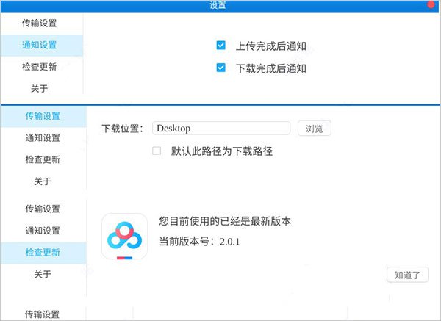The width and height of the screenshot is (441, 321).
Task: Open 检查更新 in the download location panel
Action: 43,159
